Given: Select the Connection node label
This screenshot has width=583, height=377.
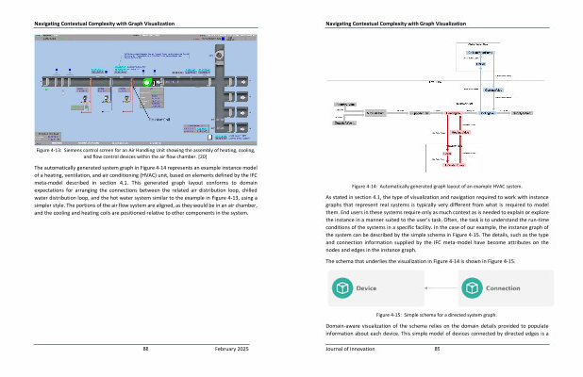Looking at the screenshot, I should pyautogui.click(x=505, y=287).
